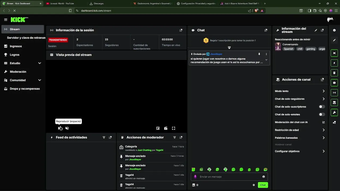The height and width of the screenshot is (191, 340).
Task: Open Drops y recompensas in sidebar
Action: pos(23,89)
